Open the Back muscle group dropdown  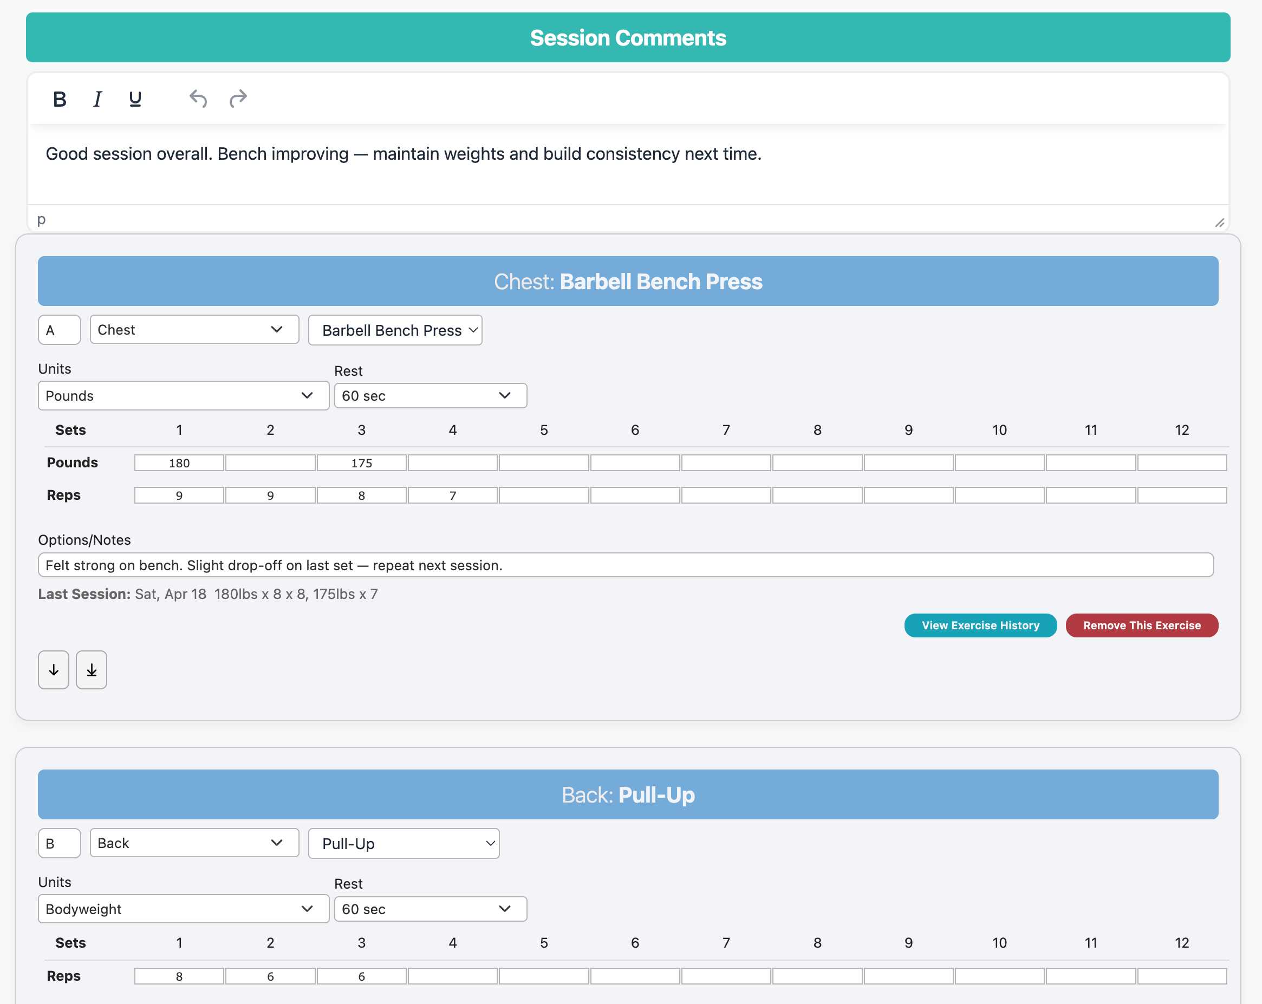(194, 843)
